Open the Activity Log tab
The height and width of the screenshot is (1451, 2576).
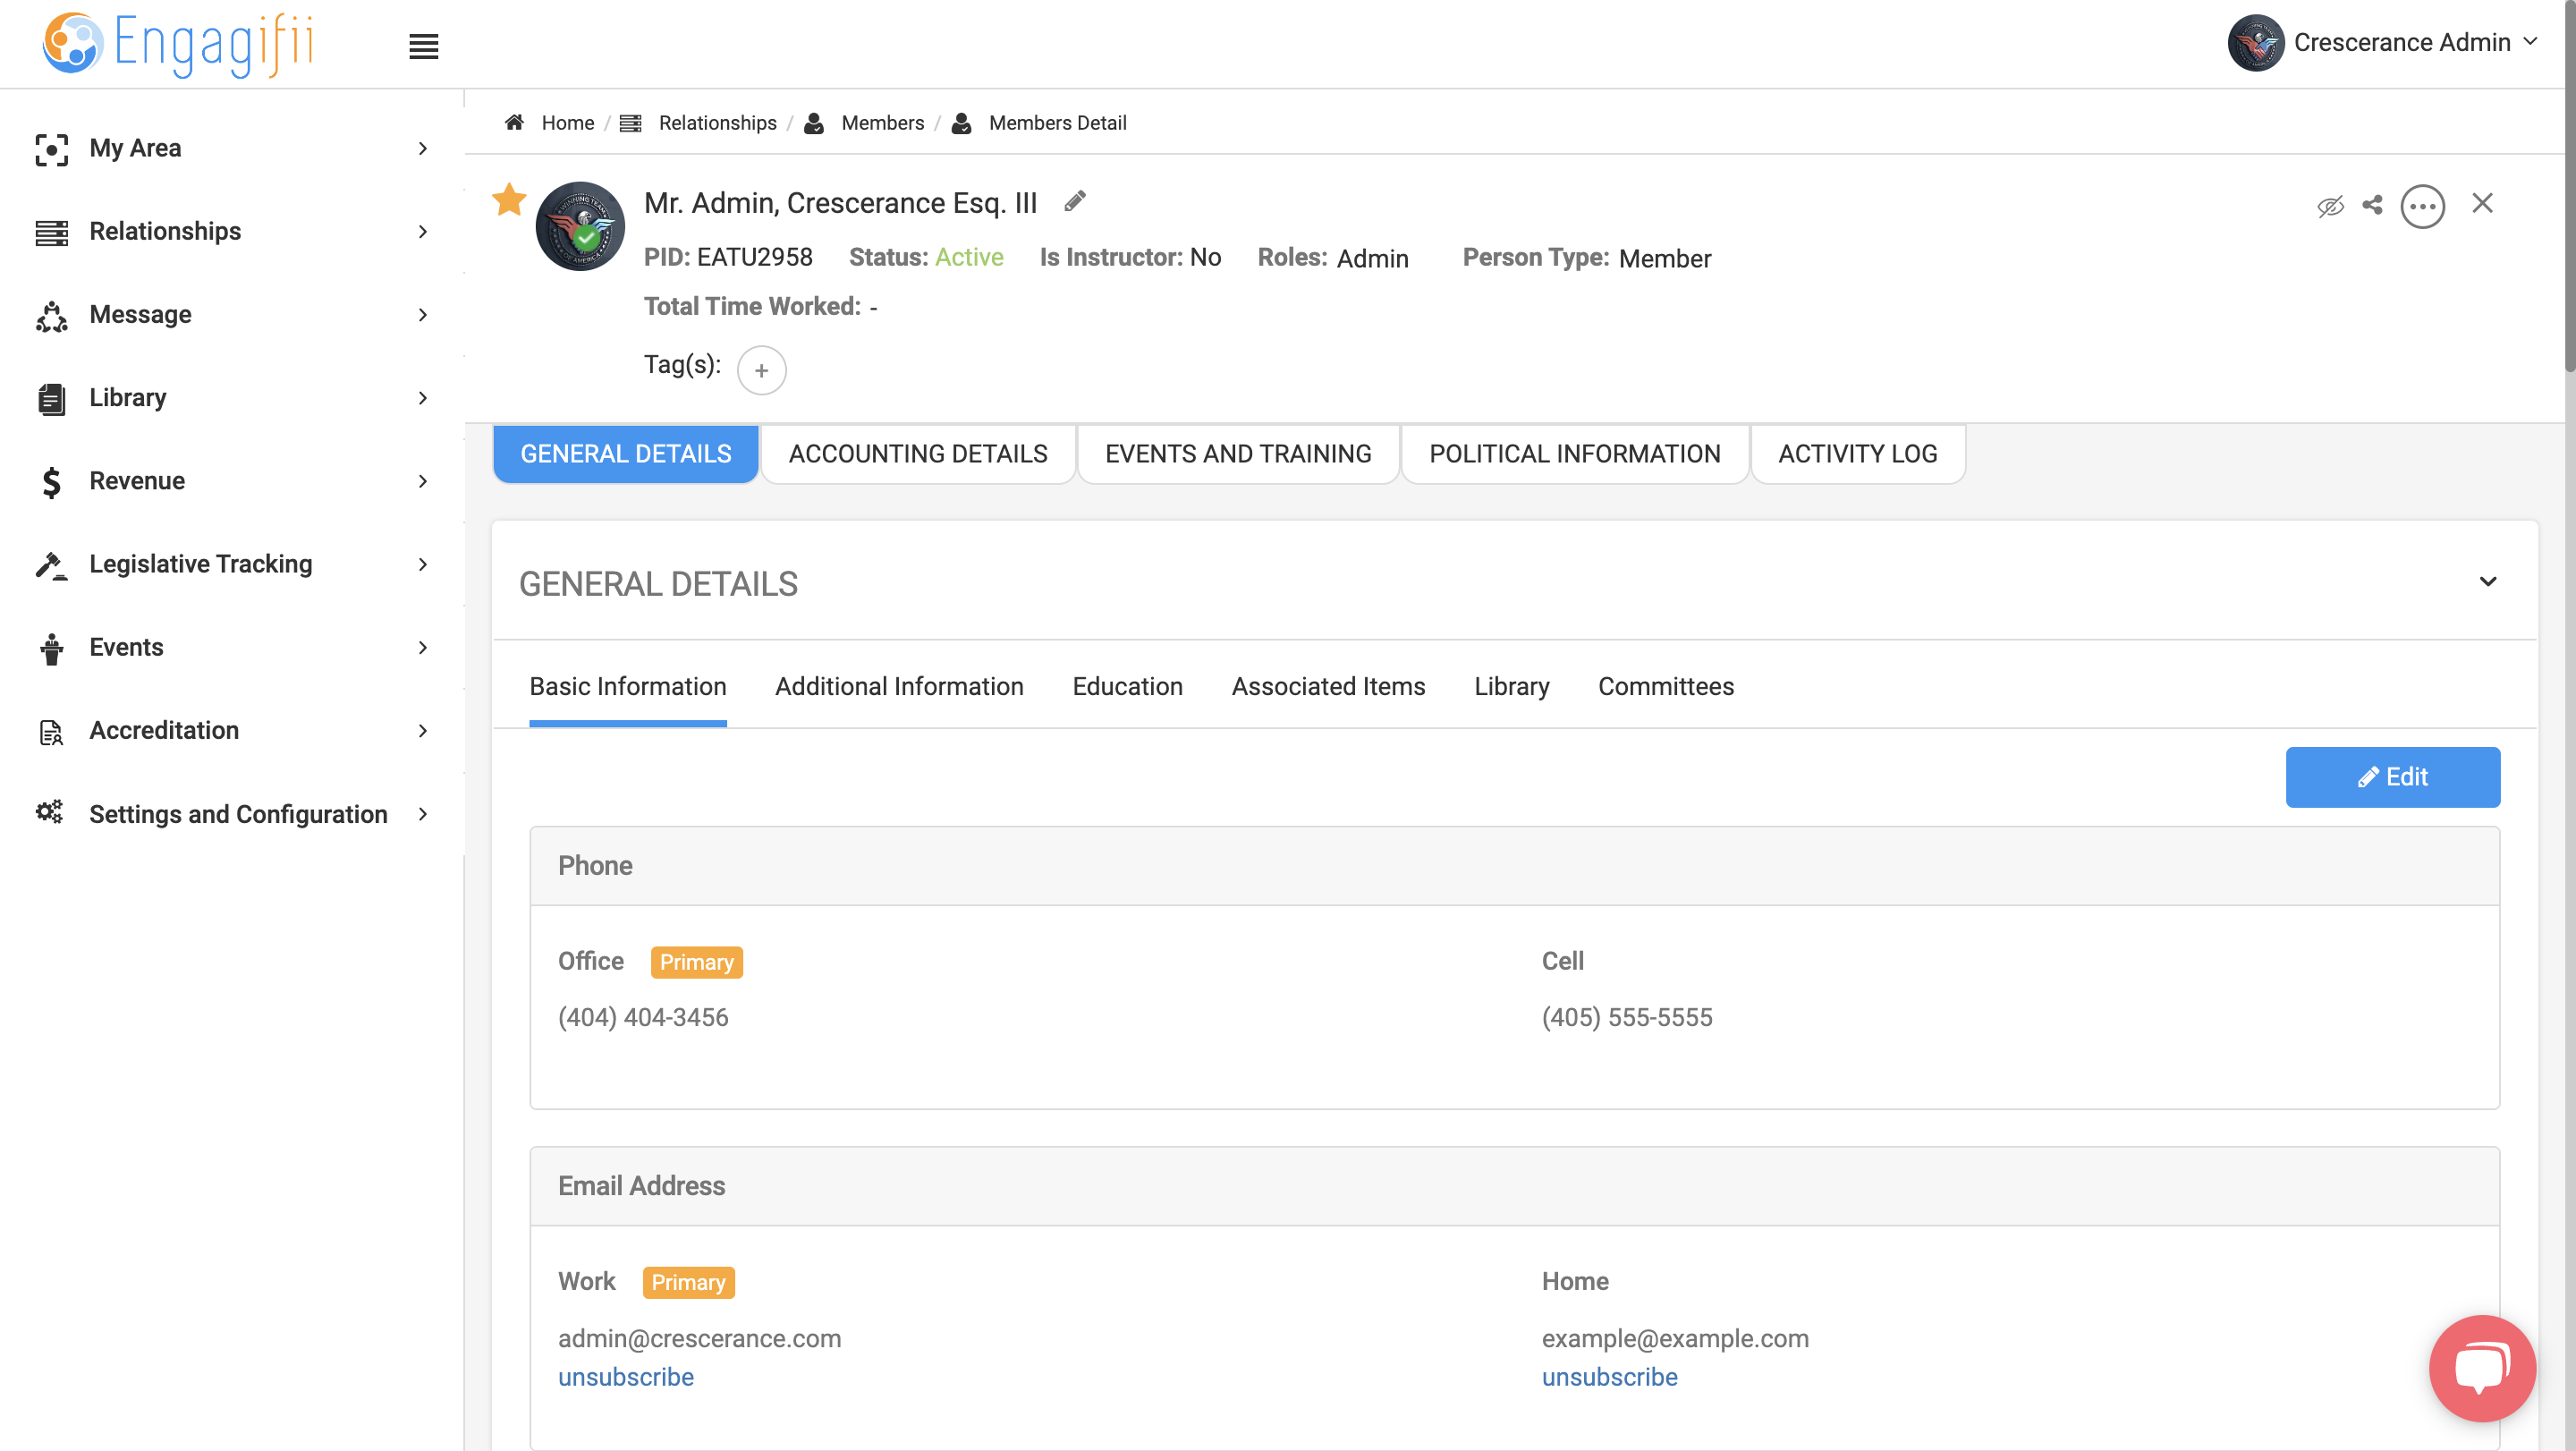click(x=1858, y=454)
